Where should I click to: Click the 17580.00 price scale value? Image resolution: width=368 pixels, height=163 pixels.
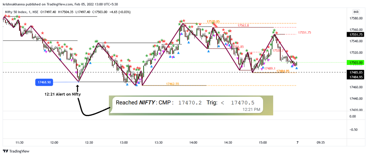356,18
